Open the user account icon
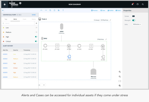 click(x=137, y=4)
